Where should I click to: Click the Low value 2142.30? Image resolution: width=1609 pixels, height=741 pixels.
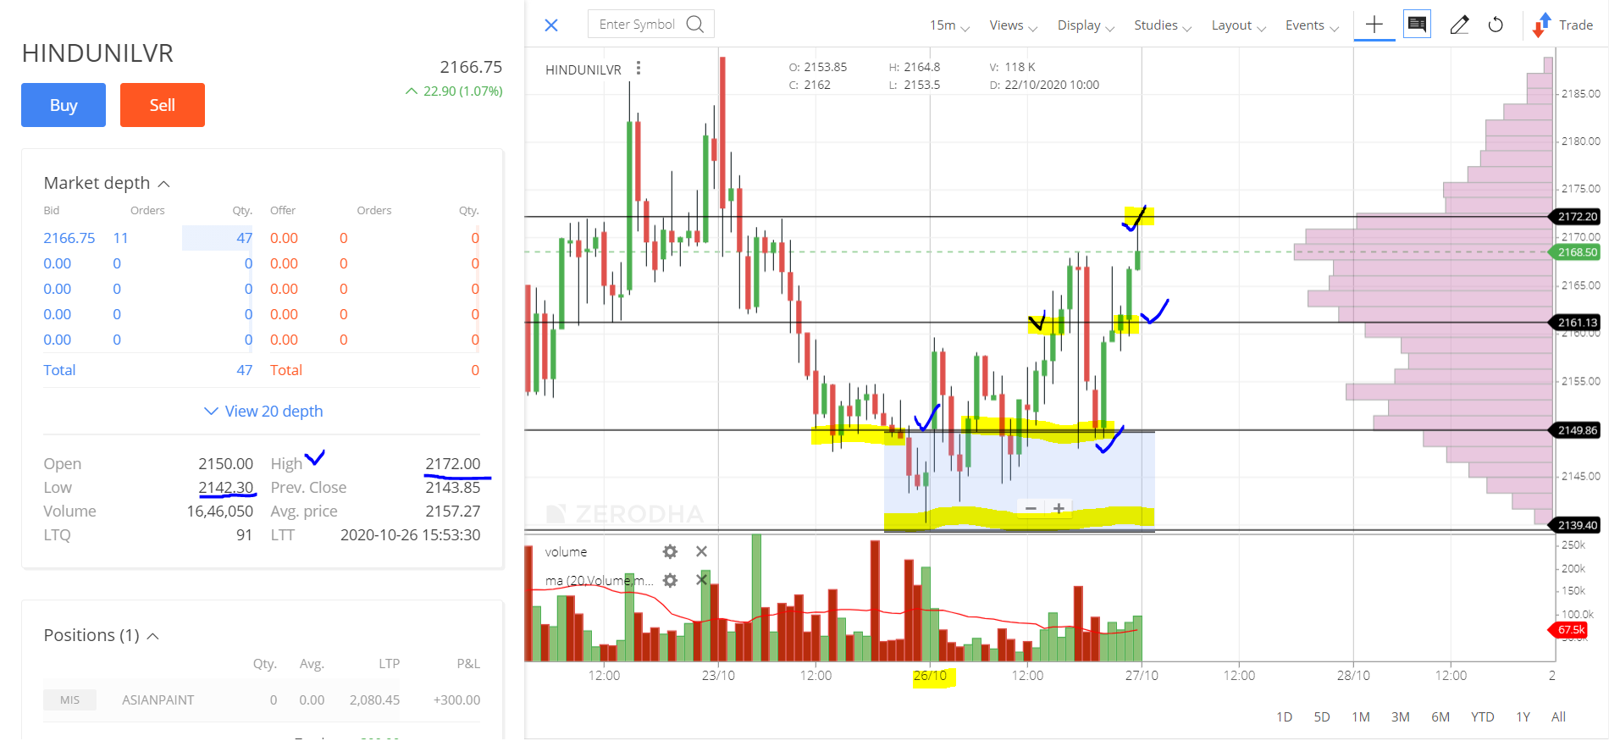click(x=225, y=487)
